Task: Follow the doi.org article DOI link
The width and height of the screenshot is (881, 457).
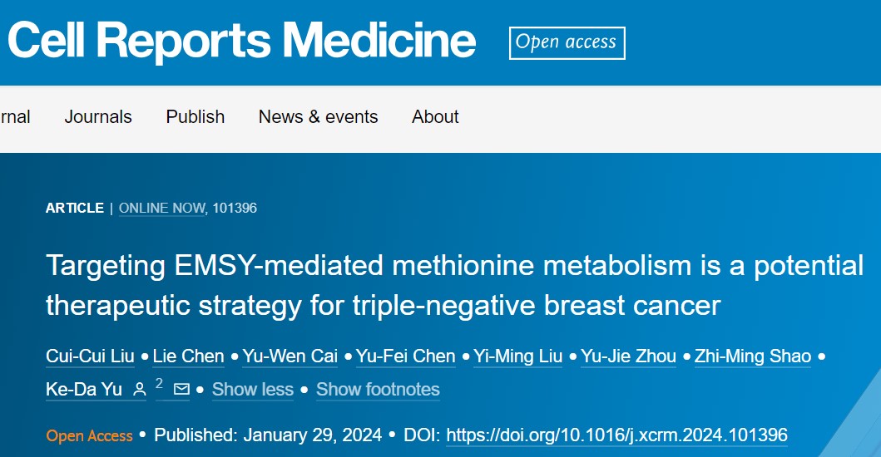Action: [x=617, y=435]
